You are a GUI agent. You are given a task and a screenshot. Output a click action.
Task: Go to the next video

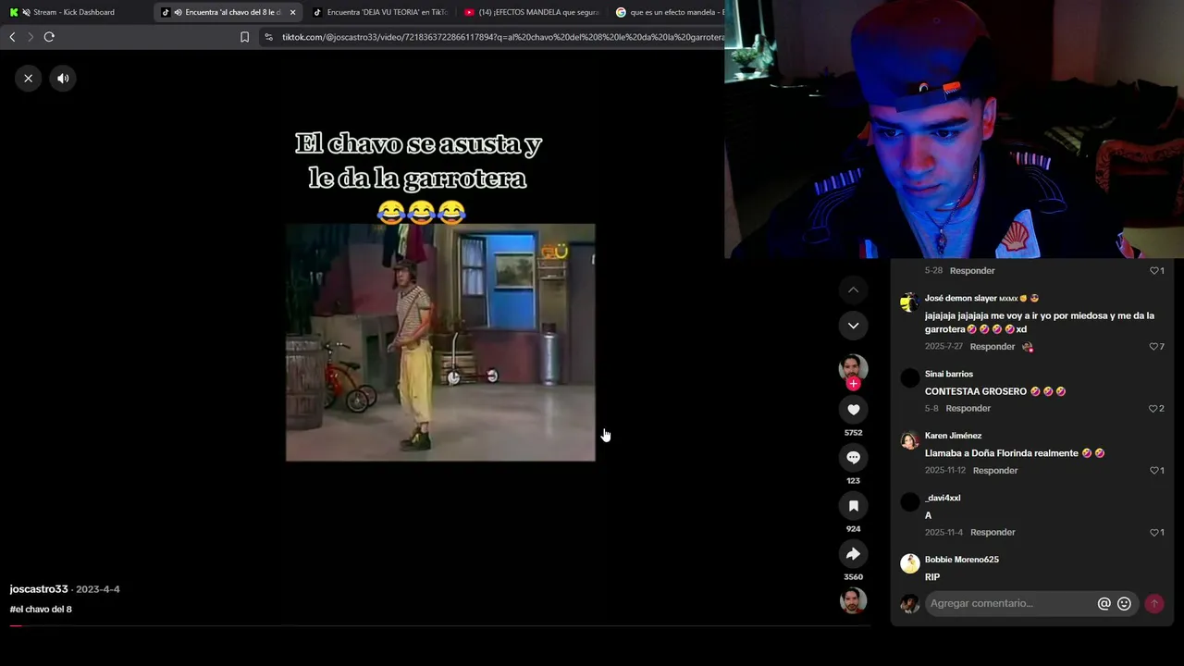pos(853,326)
